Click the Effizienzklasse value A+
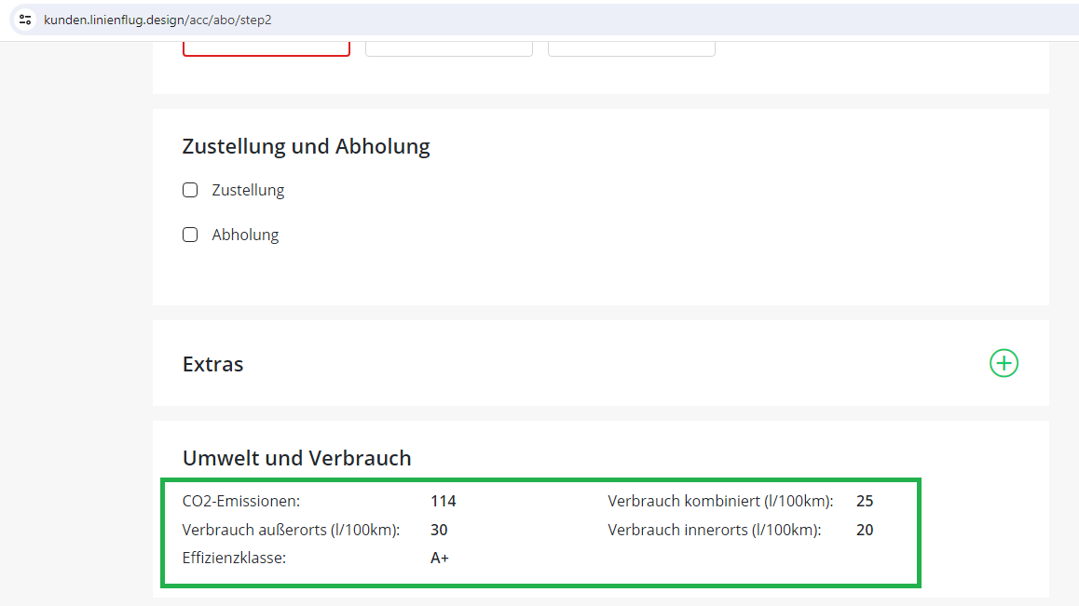This screenshot has width=1079, height=606. 439,559
